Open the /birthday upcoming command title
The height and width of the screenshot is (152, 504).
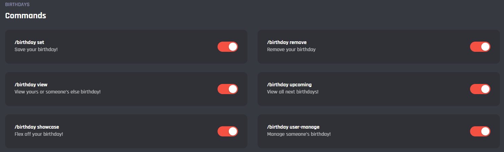click(289, 85)
